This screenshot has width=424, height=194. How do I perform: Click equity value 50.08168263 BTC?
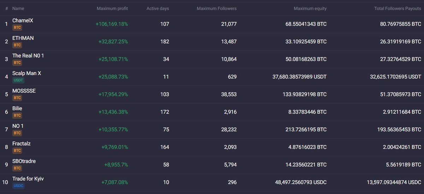click(306, 59)
